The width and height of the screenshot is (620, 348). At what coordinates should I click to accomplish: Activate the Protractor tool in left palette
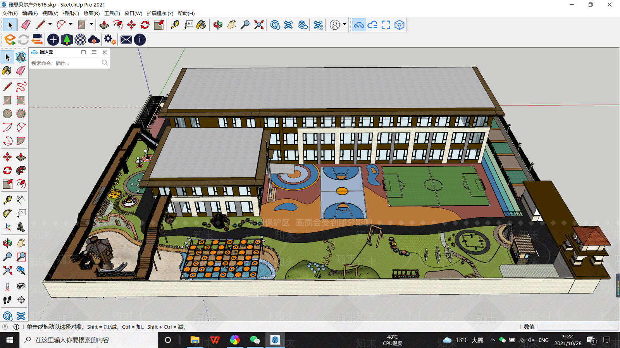pyautogui.click(x=7, y=213)
